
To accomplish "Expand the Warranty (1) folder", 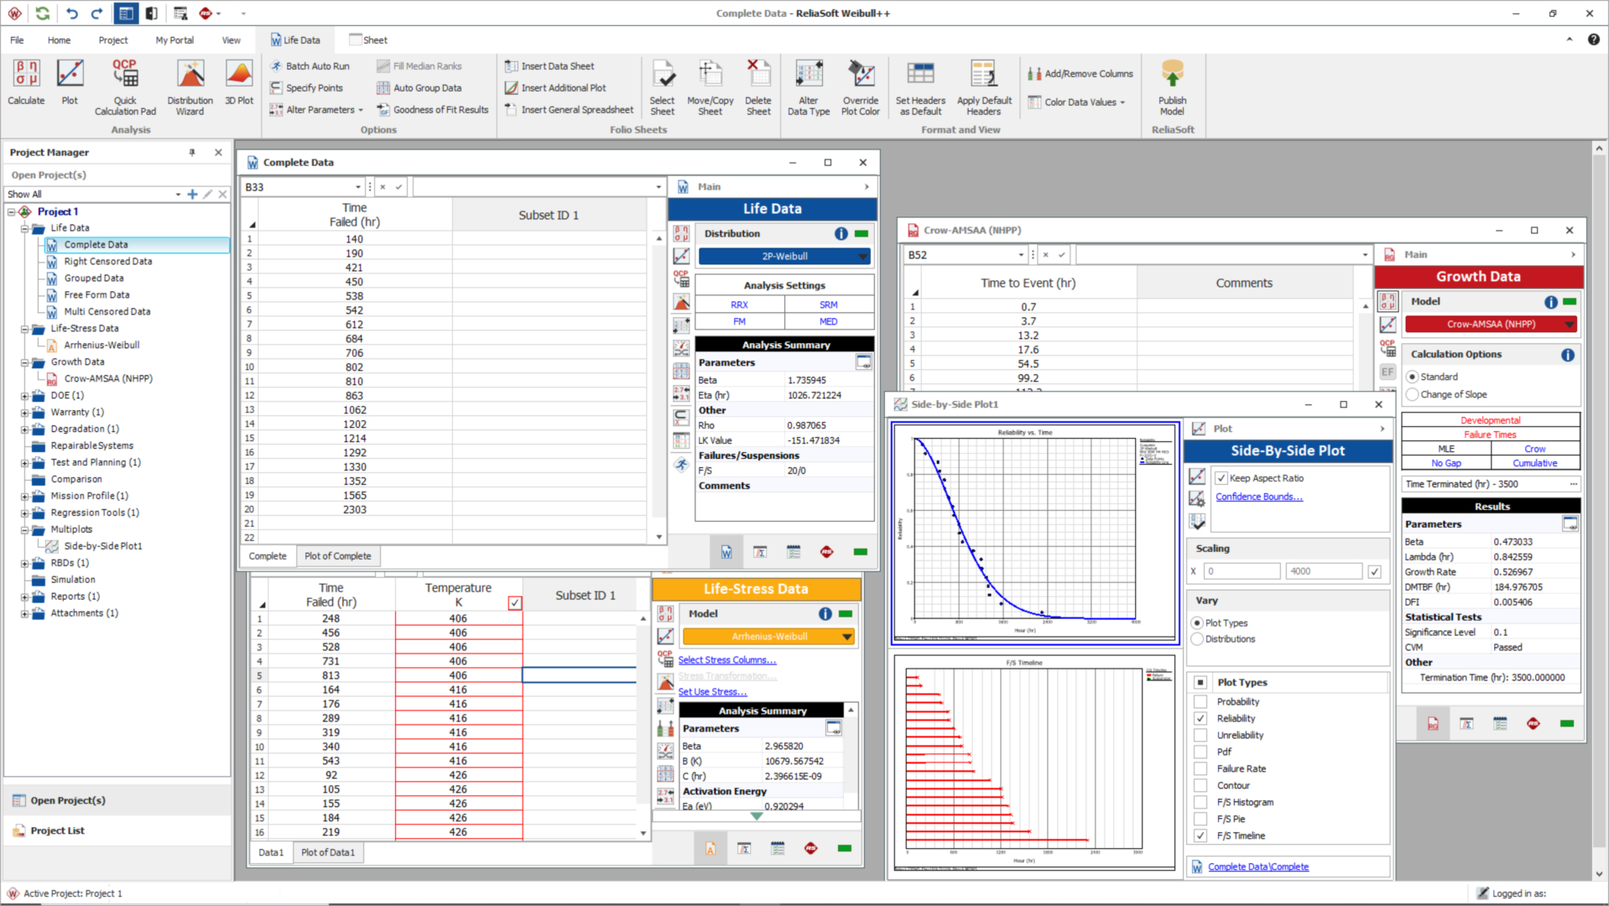I will point(25,413).
